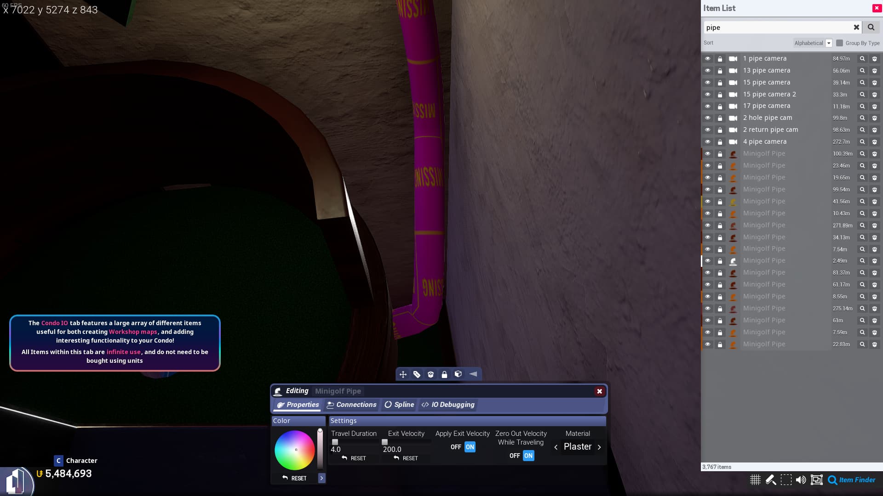This screenshot has width=883, height=496.
Task: Click the speaker sound icon
Action: 801,480
